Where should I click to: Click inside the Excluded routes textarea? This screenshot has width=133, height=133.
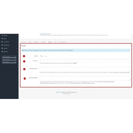85,69
